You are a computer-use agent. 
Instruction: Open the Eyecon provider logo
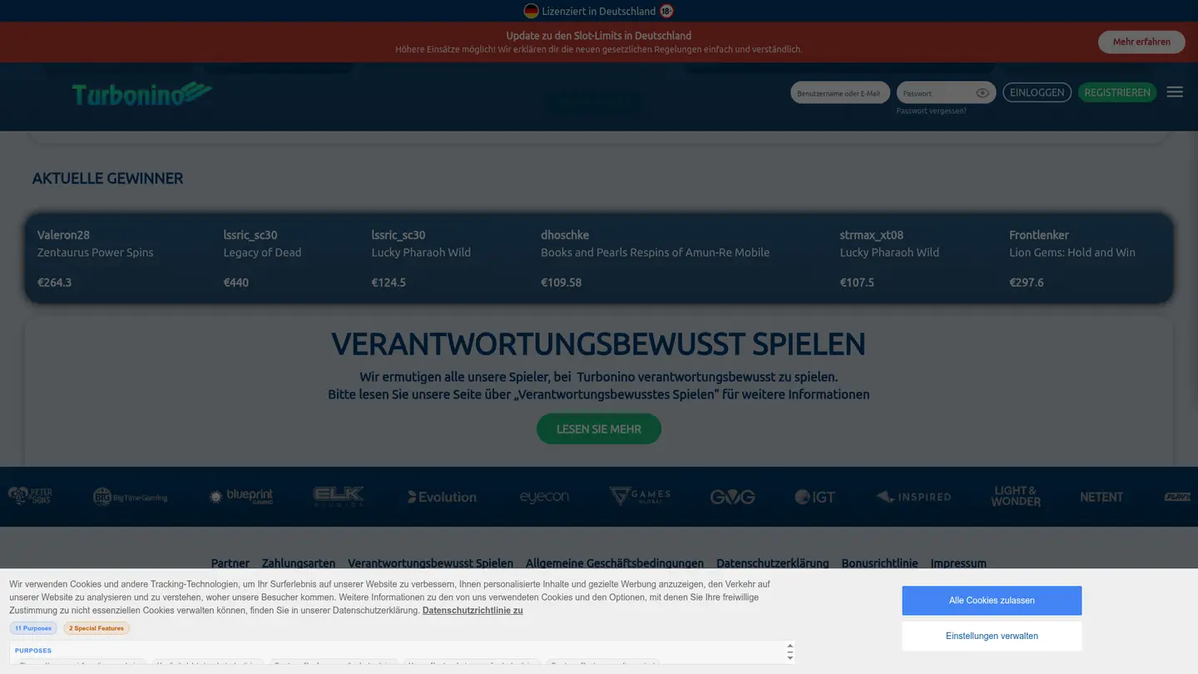coord(544,497)
